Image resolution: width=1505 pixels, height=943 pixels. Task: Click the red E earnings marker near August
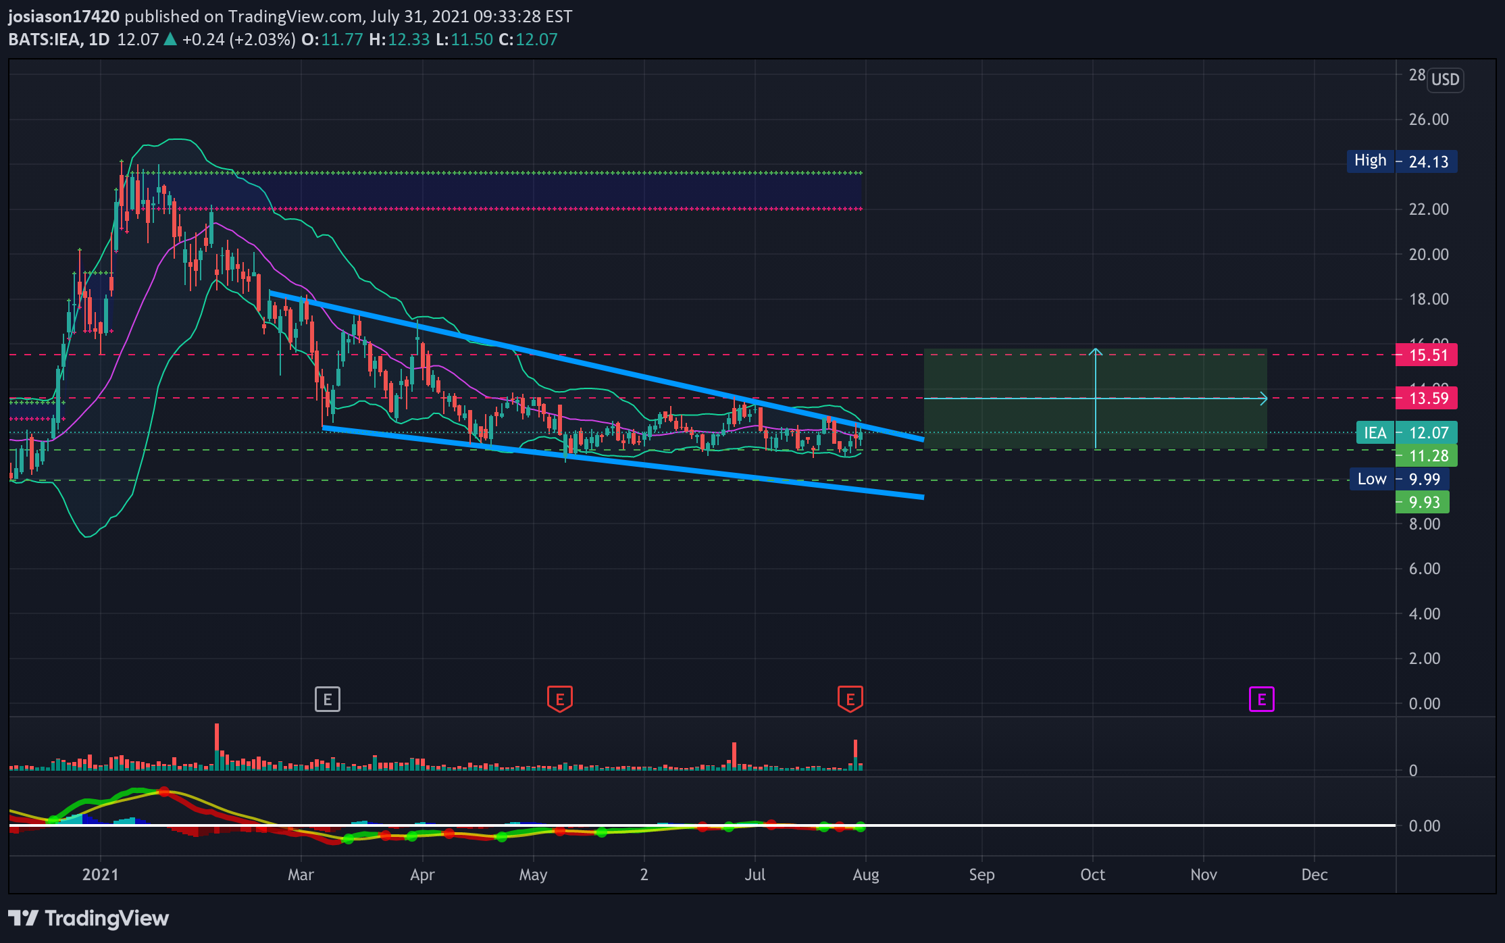850,699
